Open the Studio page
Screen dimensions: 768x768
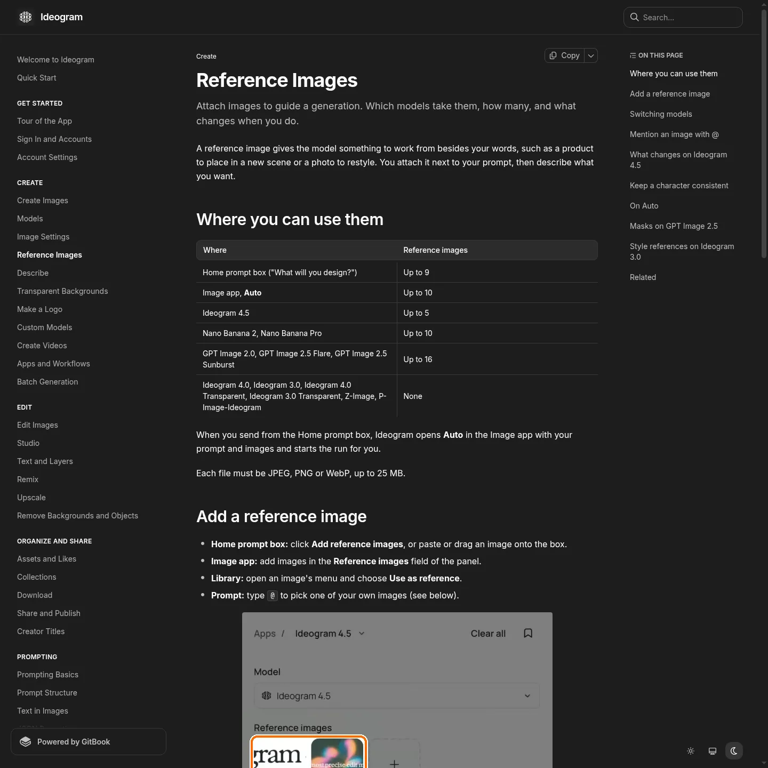[x=28, y=443]
